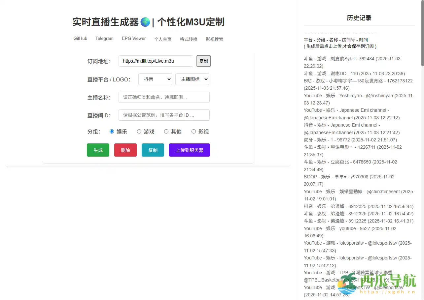424x300 pixels.
Task: Enable the 娱乐 group option
Action: tap(112, 131)
